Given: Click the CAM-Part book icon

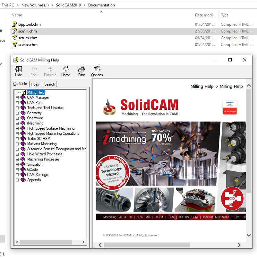Looking at the screenshot, I should click(x=23, y=103).
